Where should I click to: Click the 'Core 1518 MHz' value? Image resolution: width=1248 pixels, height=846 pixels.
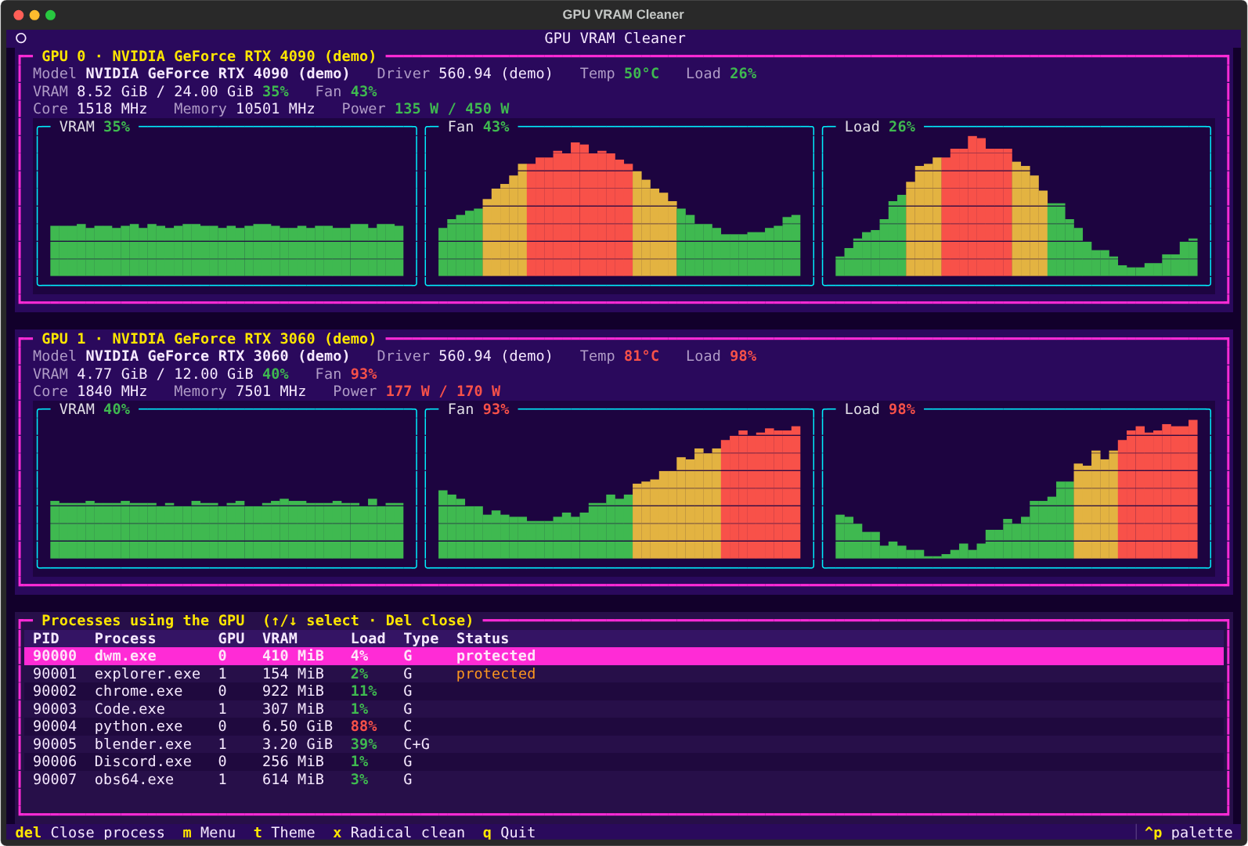pyautogui.click(x=90, y=109)
